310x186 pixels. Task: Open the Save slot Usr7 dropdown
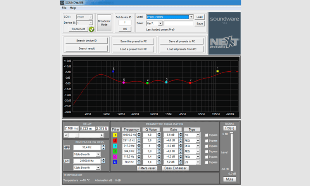(x=160, y=23)
